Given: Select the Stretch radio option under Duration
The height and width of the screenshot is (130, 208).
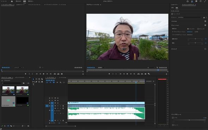Looking at the screenshot, I should [198, 29].
